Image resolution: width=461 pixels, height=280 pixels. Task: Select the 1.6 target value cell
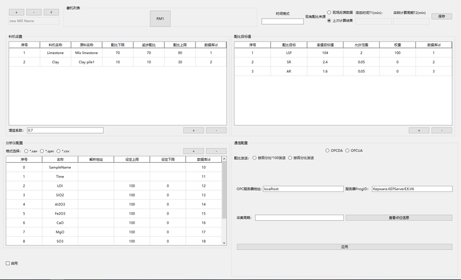click(325, 71)
